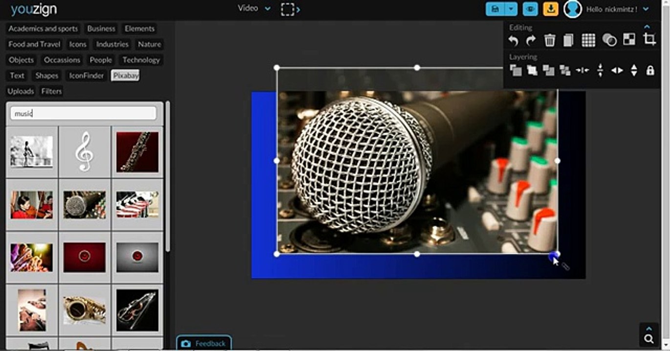
Task: Select the Business category
Action: point(101,29)
